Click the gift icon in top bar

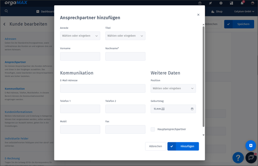200,3
